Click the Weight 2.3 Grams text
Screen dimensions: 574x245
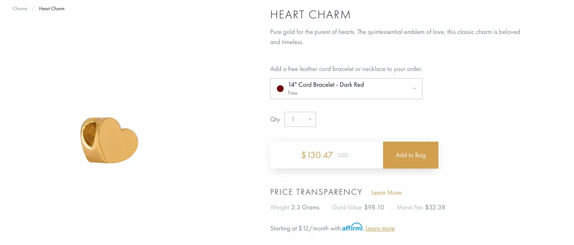[295, 207]
